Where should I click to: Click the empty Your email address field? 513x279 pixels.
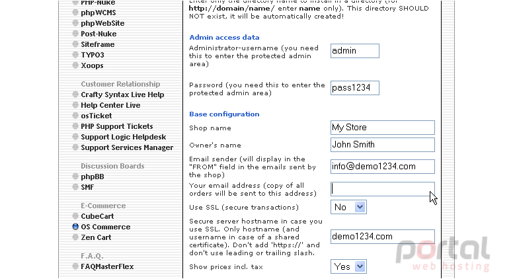(x=383, y=188)
